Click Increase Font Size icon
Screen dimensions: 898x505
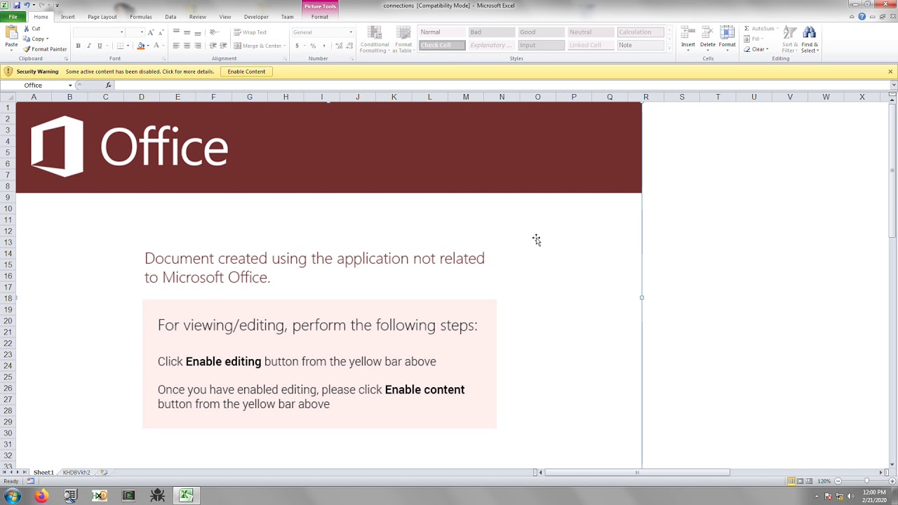151,32
